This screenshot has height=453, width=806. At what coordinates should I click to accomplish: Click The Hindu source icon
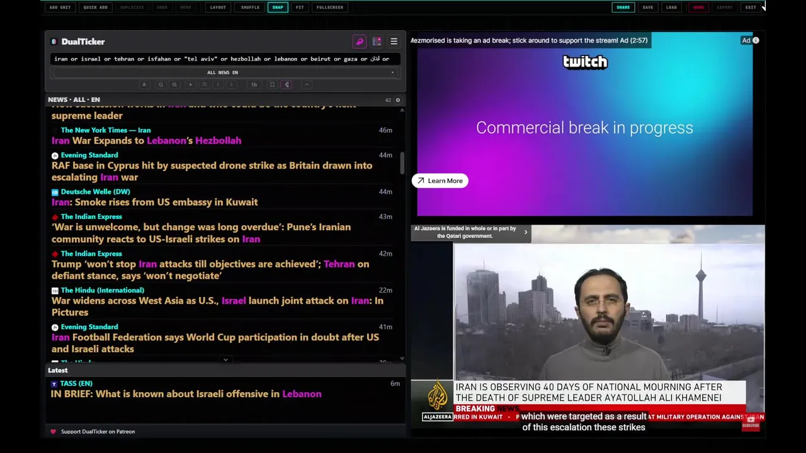(x=55, y=291)
